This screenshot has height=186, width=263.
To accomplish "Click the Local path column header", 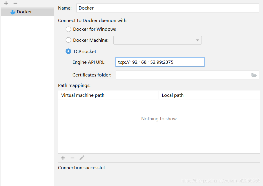I will 209,95.
